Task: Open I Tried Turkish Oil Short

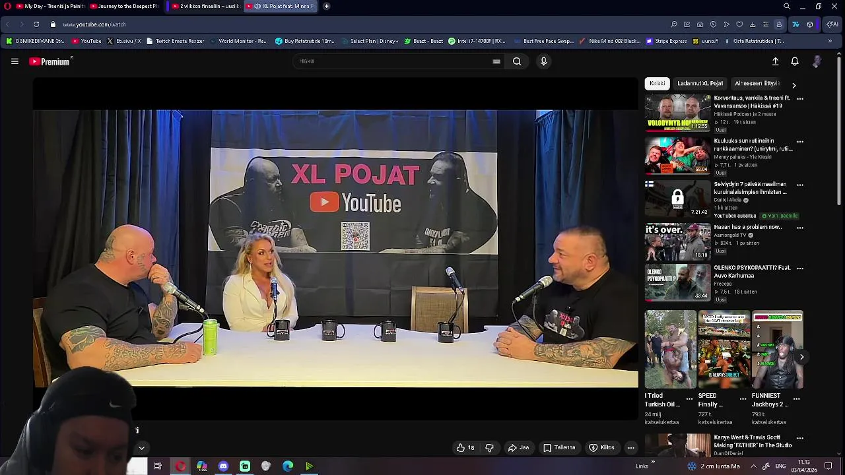Action: pyautogui.click(x=670, y=350)
